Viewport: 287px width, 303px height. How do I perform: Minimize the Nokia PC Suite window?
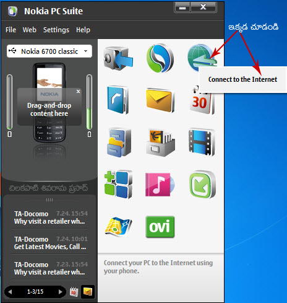(182, 7)
